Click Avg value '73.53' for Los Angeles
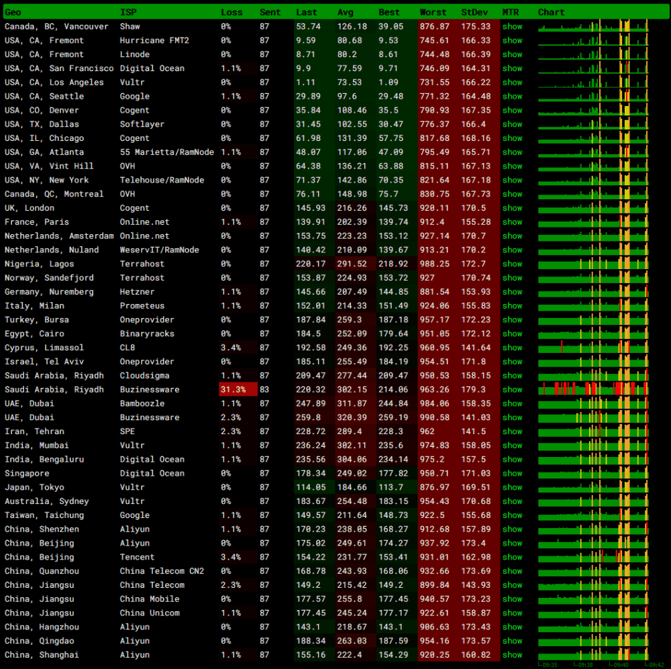Image resolution: width=671 pixels, height=669 pixels. pos(350,82)
